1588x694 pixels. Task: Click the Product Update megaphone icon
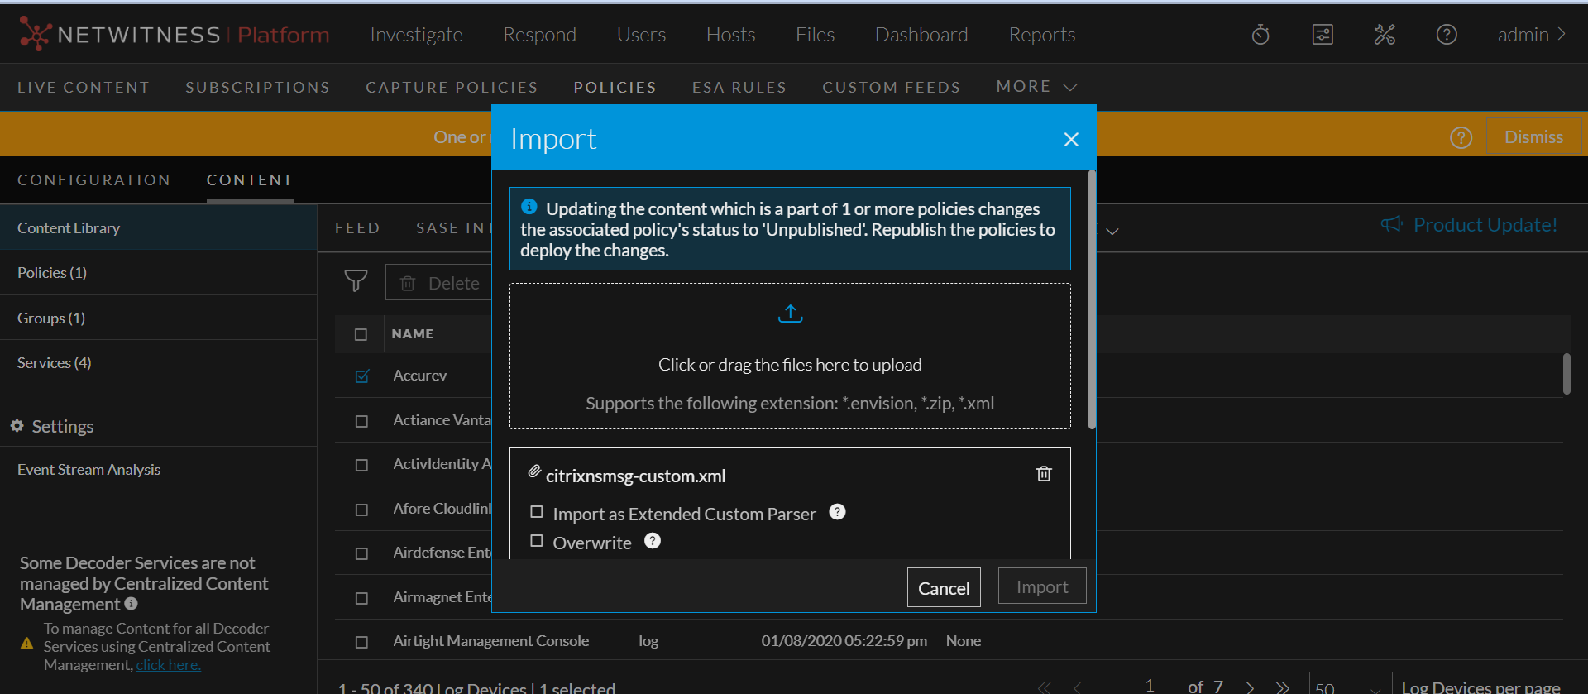coord(1392,224)
